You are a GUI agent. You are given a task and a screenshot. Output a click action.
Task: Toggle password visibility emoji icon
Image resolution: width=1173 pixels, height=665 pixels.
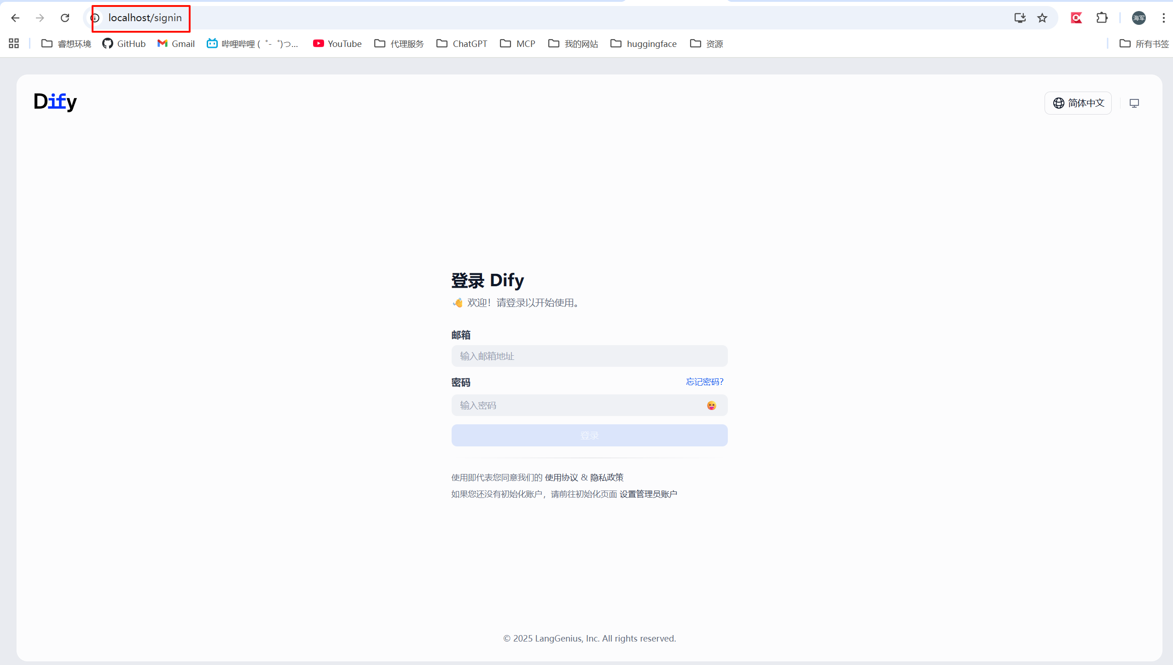click(711, 405)
